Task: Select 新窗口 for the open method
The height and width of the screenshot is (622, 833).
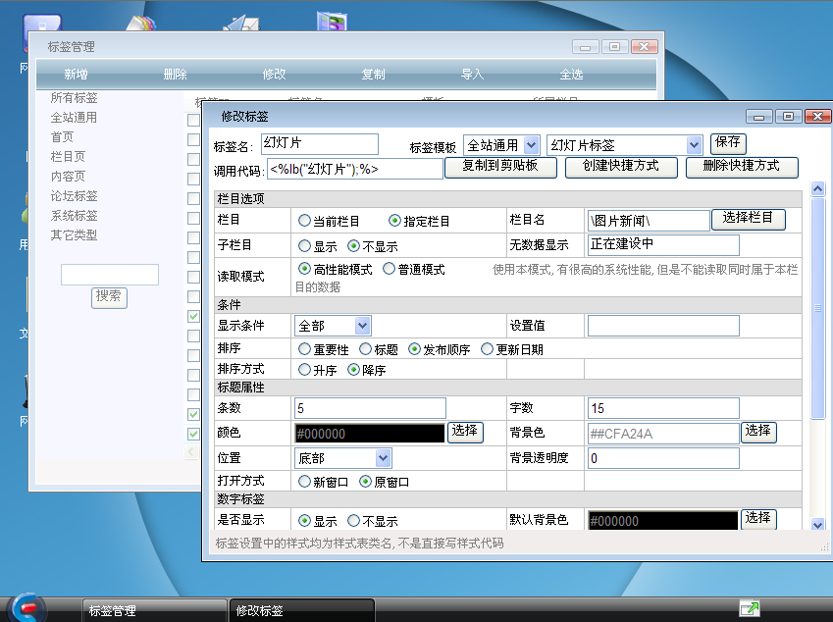Action: click(x=305, y=482)
